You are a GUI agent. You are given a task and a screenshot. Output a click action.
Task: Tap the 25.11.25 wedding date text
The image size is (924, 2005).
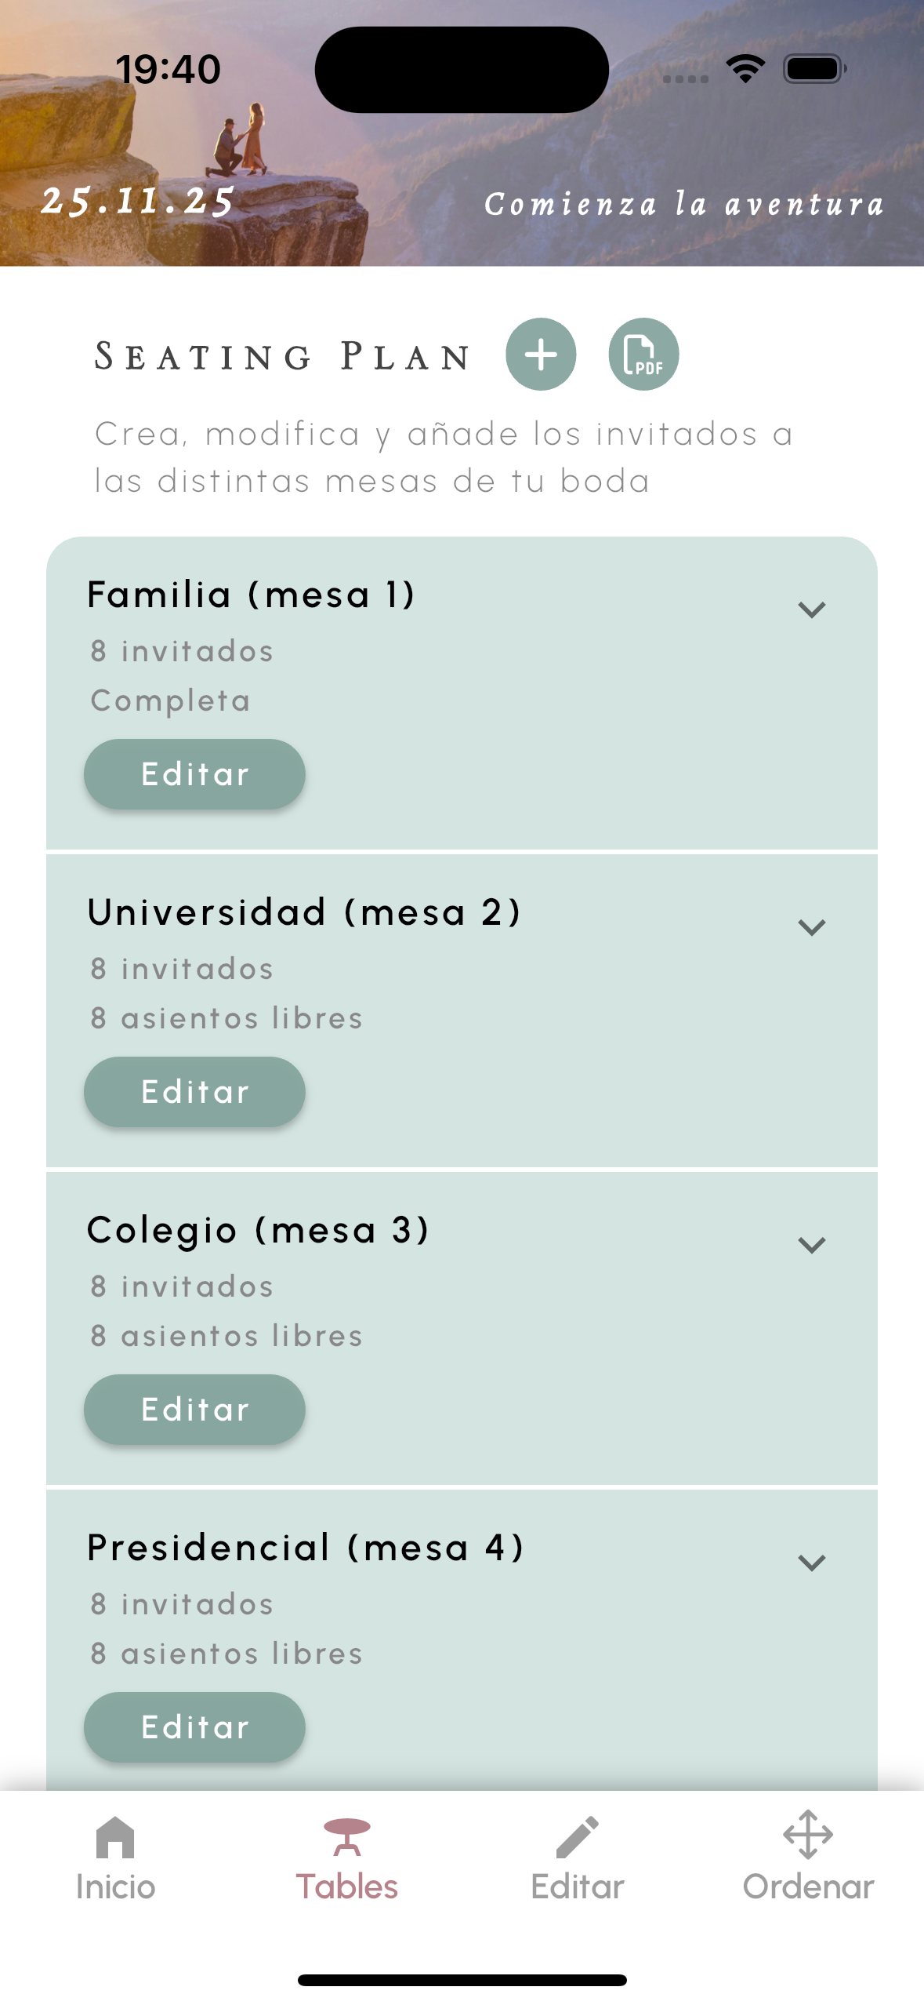138,202
